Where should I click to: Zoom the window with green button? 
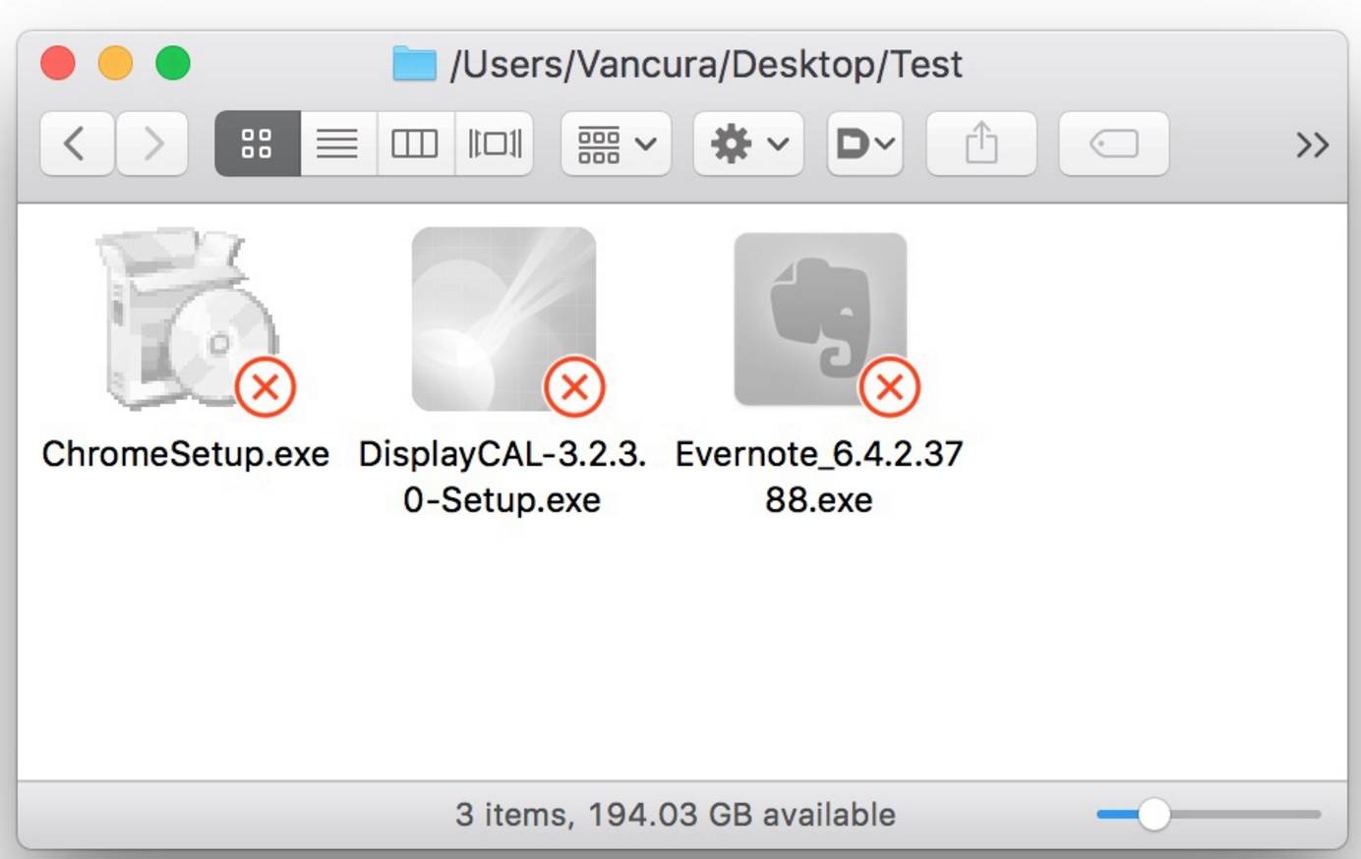click(173, 64)
